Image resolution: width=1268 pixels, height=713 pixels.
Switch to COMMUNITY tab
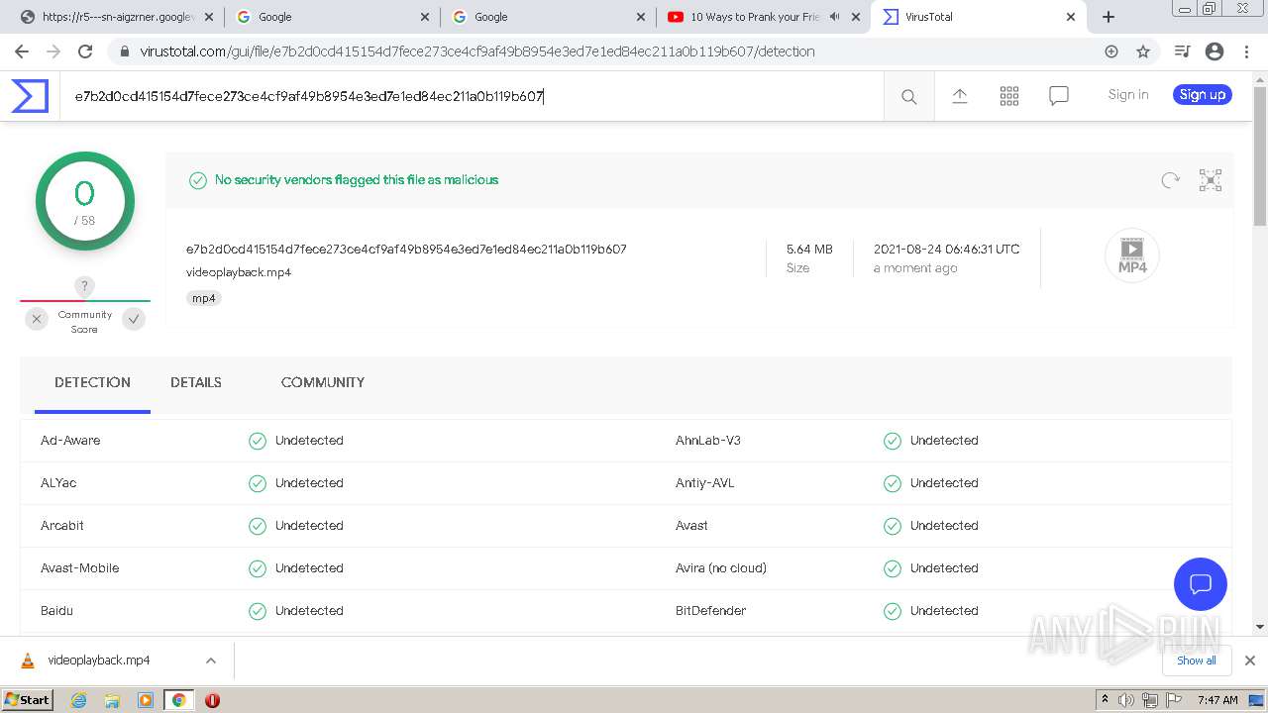[x=323, y=382]
